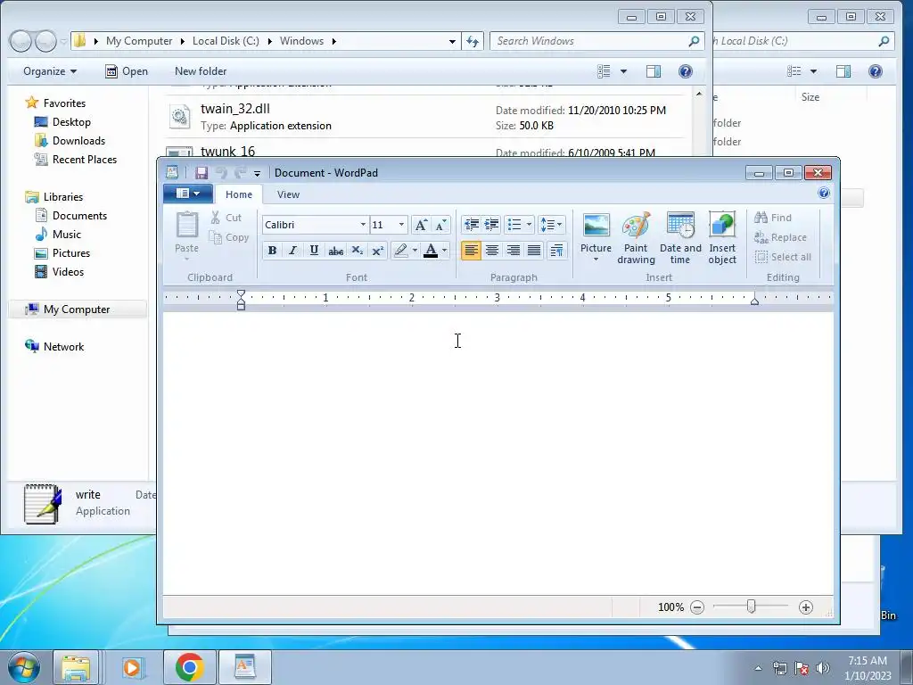The image size is (913, 685).
Task: Align text left in WordPad
Action: click(471, 251)
